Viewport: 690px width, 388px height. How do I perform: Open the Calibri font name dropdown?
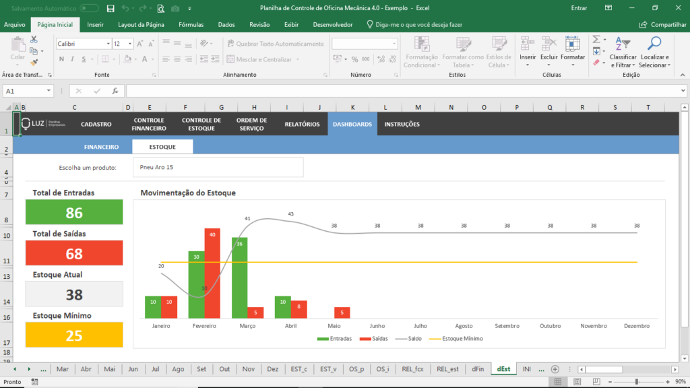(108, 44)
